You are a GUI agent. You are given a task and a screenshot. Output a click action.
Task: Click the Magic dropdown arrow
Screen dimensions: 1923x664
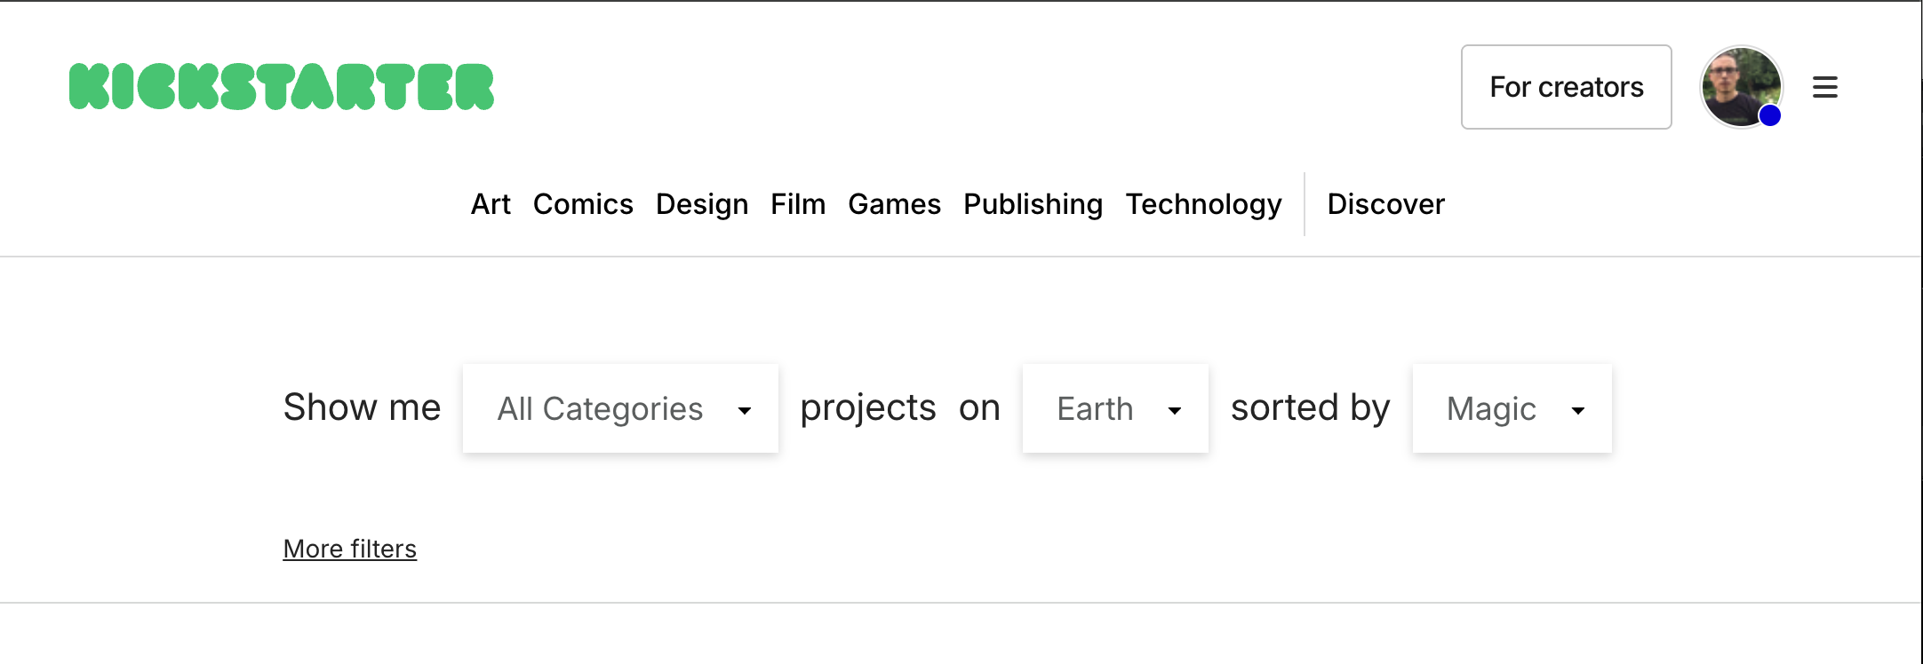click(1577, 410)
